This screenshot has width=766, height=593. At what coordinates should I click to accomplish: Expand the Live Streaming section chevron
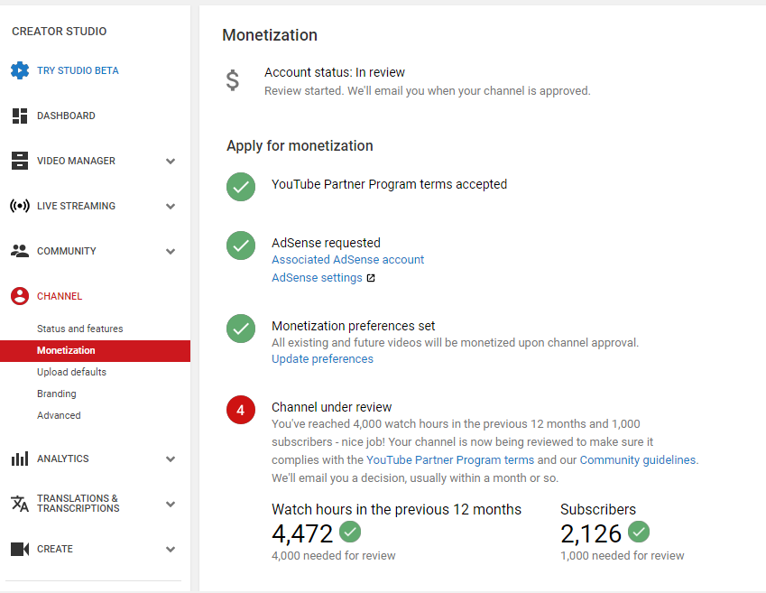171,206
